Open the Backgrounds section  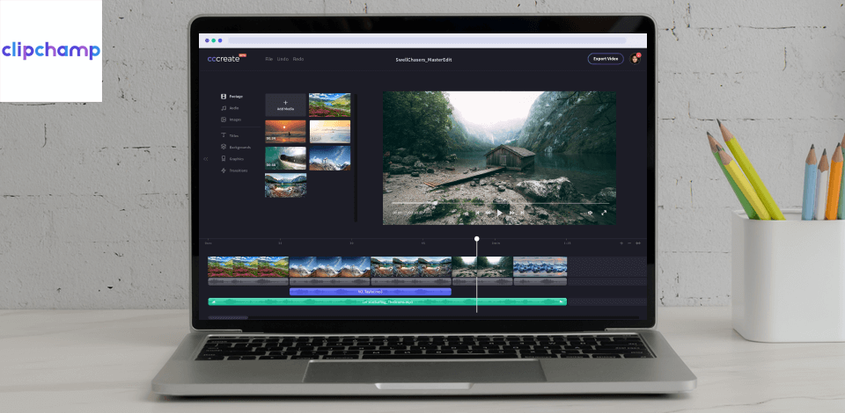coord(236,147)
